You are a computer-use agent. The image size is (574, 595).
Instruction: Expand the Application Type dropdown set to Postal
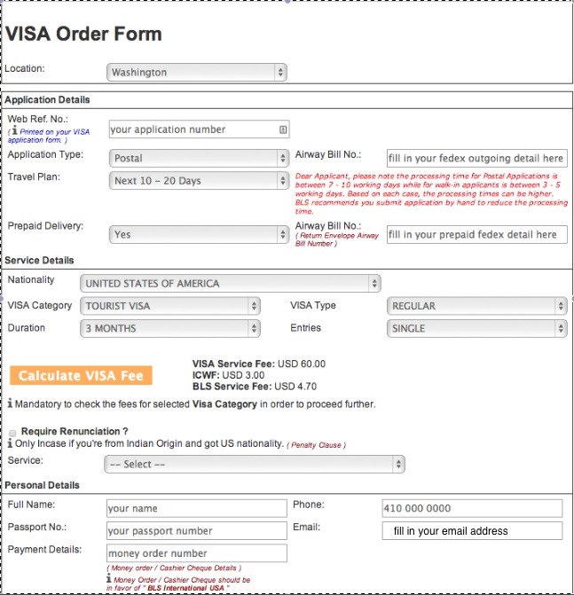pos(198,158)
